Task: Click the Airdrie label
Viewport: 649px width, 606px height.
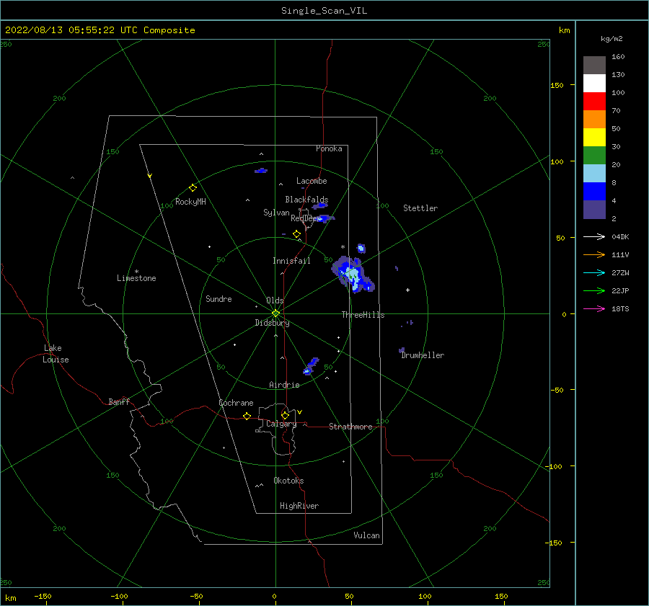Action: tap(284, 385)
